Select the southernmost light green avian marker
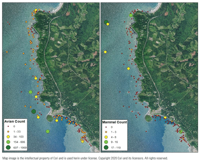 [48, 131]
